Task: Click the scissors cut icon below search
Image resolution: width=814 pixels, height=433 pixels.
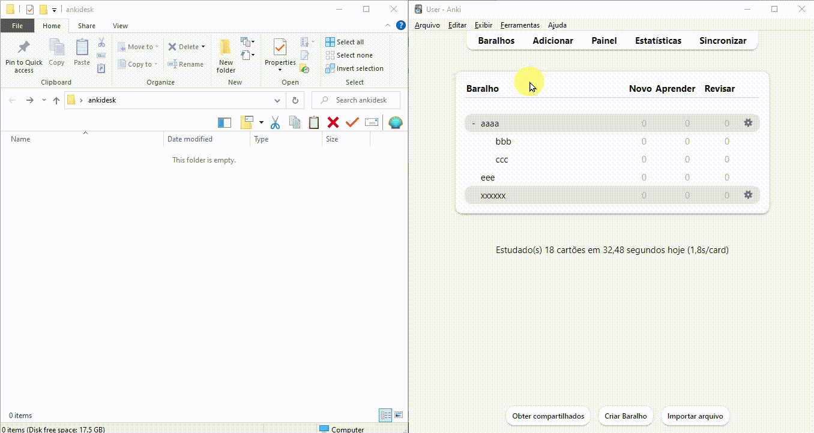Action: (275, 122)
